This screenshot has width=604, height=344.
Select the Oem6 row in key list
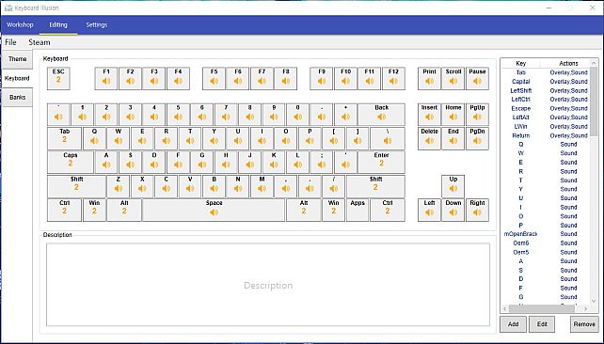(x=545, y=243)
